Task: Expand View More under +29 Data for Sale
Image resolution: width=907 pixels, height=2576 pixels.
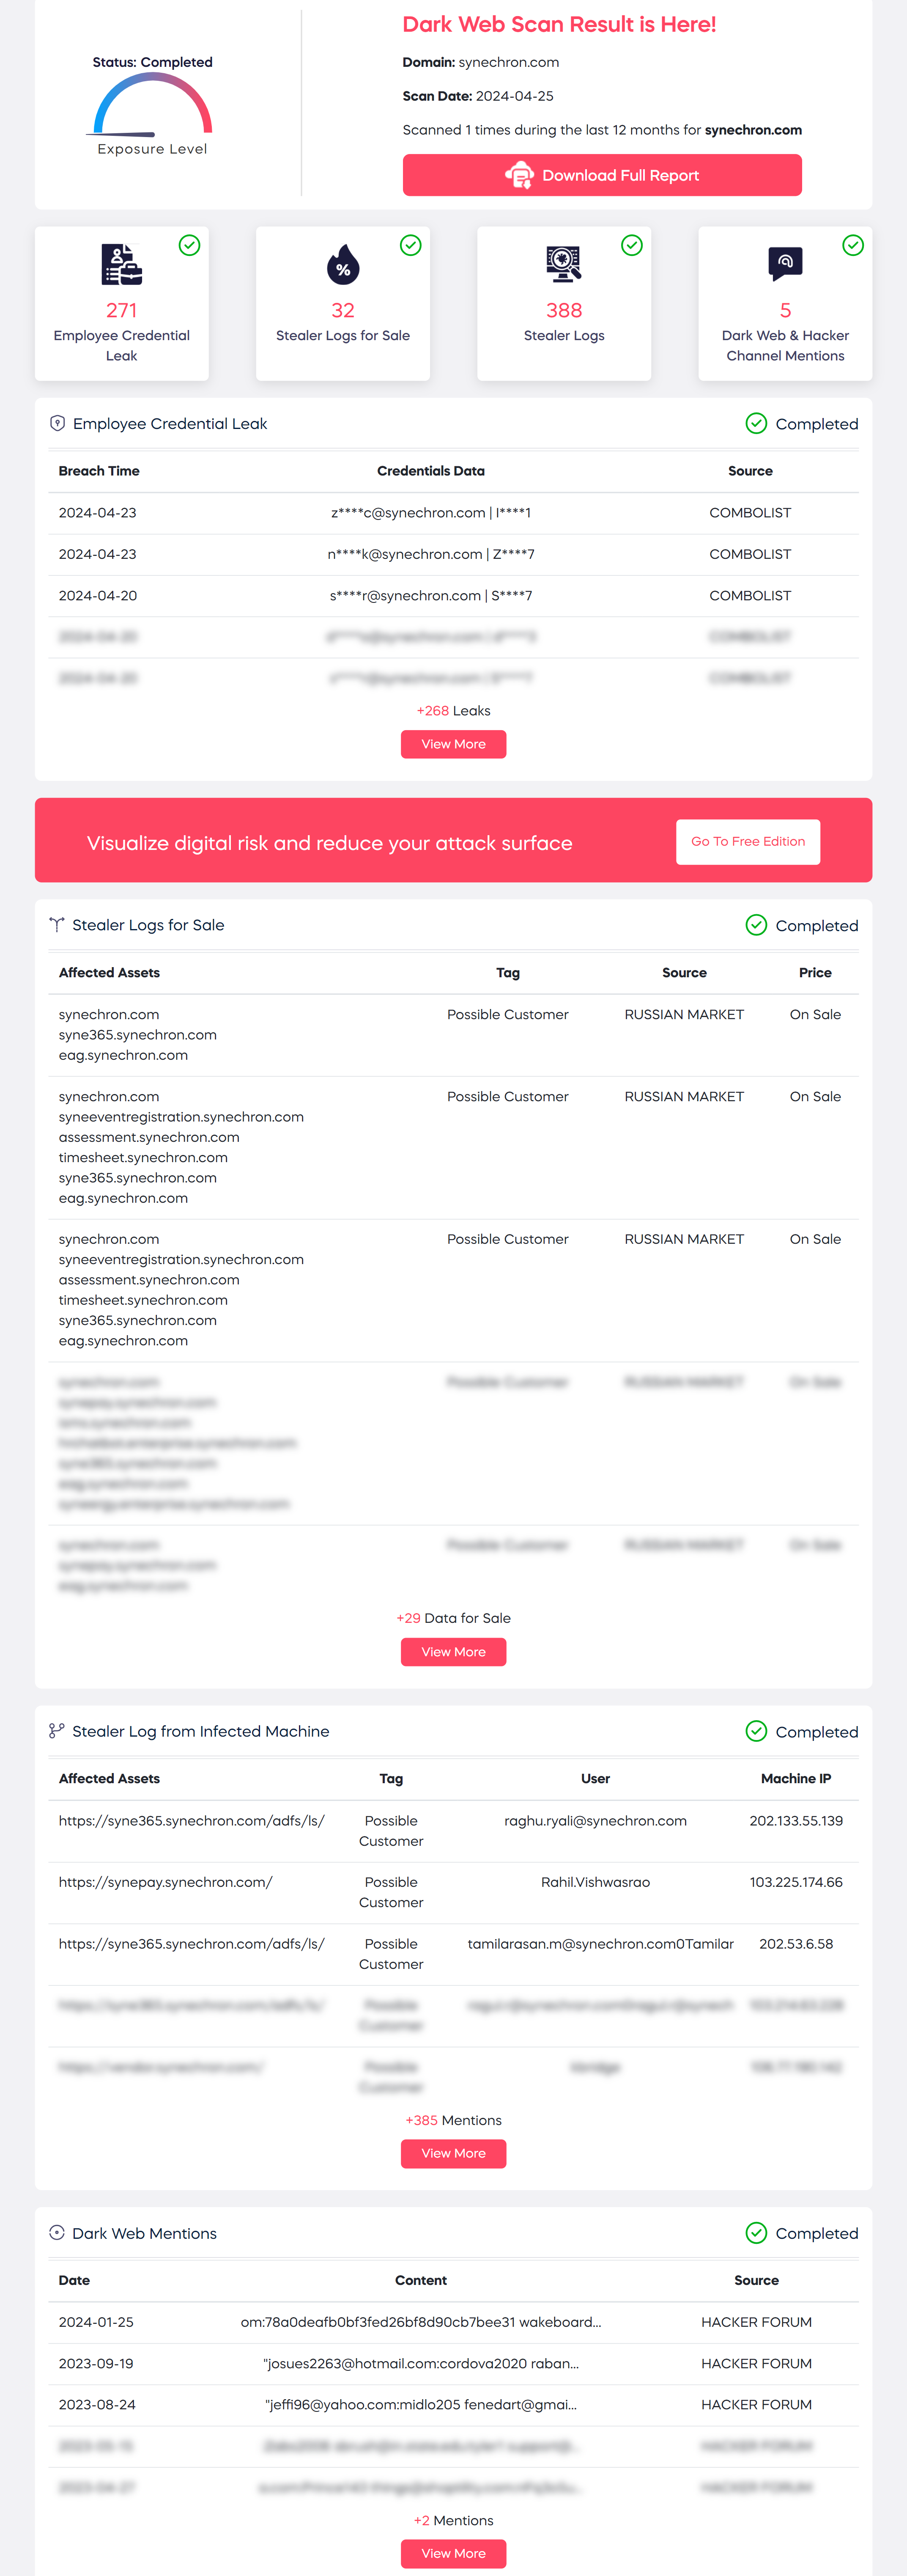Action: (x=453, y=1652)
